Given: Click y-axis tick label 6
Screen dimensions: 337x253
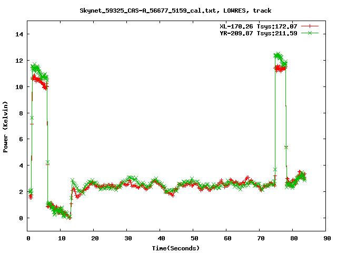Looking at the screenshot, I should tap(21, 139).
